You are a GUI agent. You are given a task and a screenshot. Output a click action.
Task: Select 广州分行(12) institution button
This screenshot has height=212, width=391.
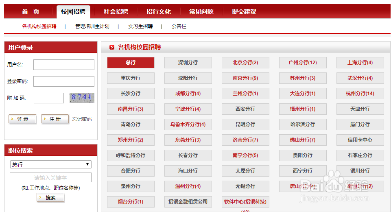(303, 63)
